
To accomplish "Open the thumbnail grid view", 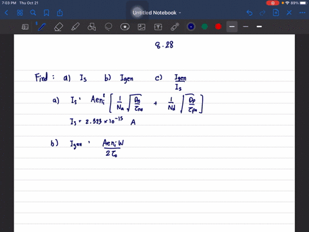I will coord(20,13).
